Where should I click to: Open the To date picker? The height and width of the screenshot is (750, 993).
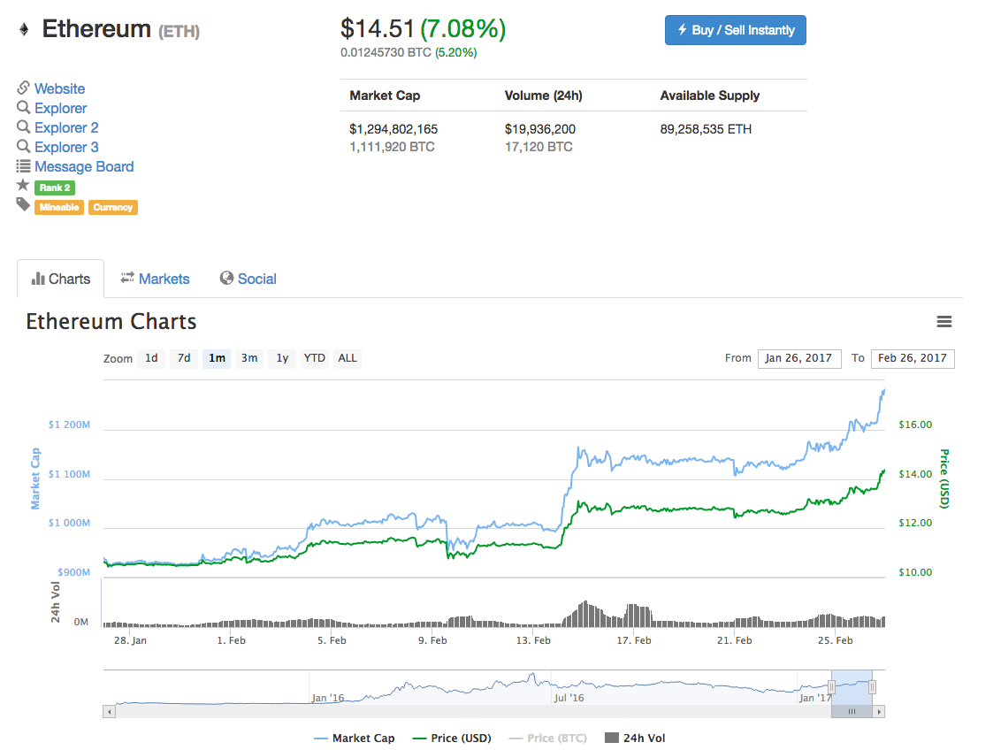912,358
